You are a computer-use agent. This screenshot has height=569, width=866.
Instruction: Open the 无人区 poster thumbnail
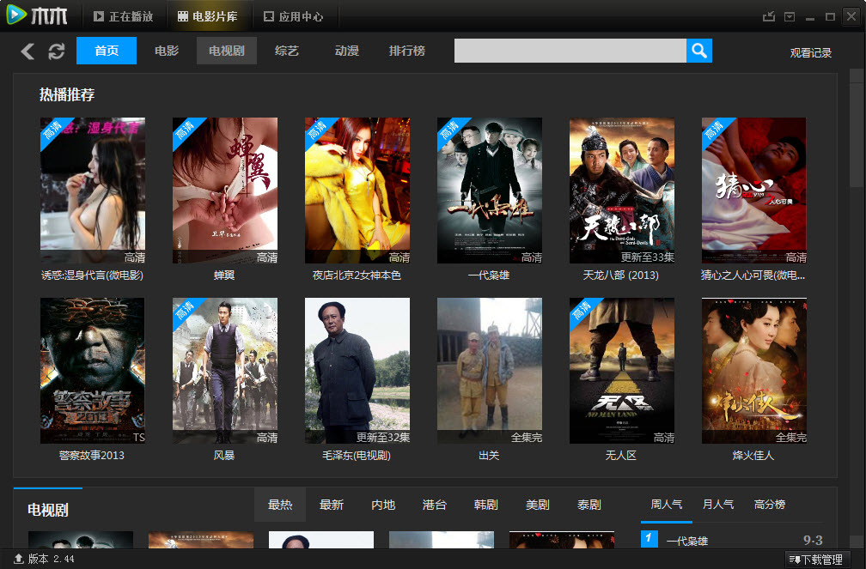click(622, 371)
